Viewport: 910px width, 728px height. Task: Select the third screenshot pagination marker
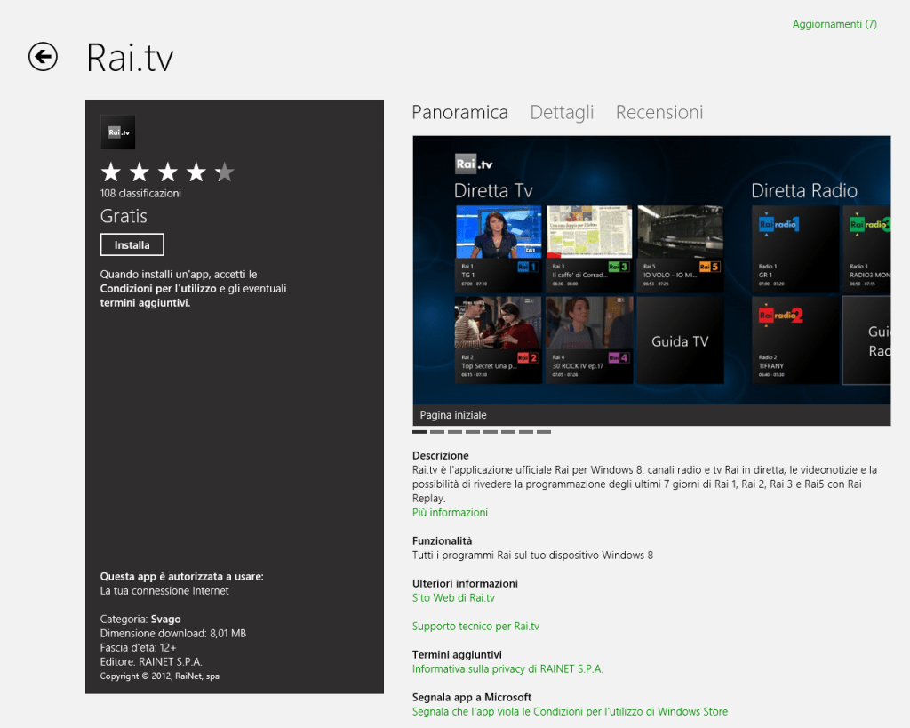tap(455, 432)
